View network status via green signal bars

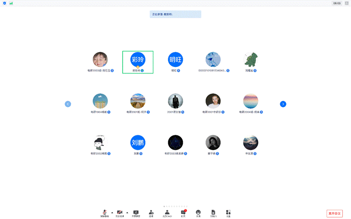coord(11,3)
